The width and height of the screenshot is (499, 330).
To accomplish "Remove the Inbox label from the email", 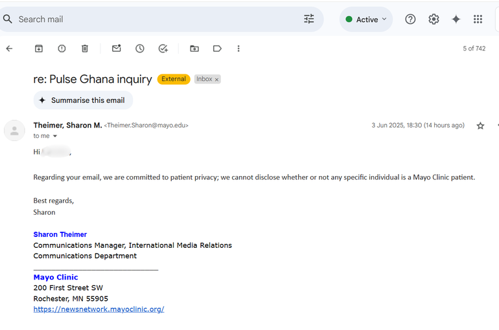I will (217, 80).
